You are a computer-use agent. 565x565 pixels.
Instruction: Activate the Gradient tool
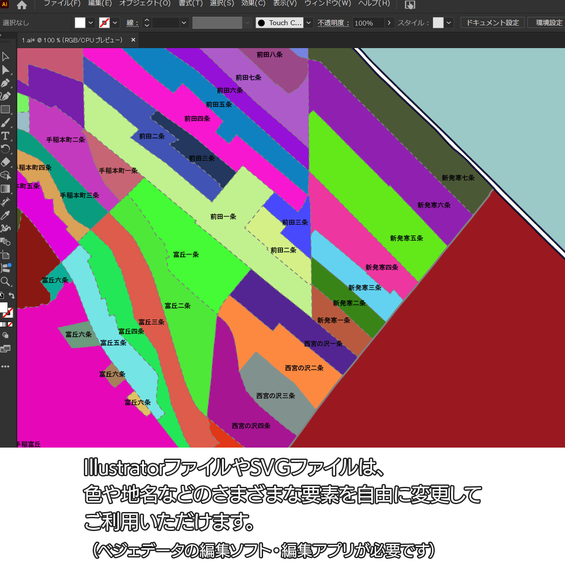[x=6, y=188]
